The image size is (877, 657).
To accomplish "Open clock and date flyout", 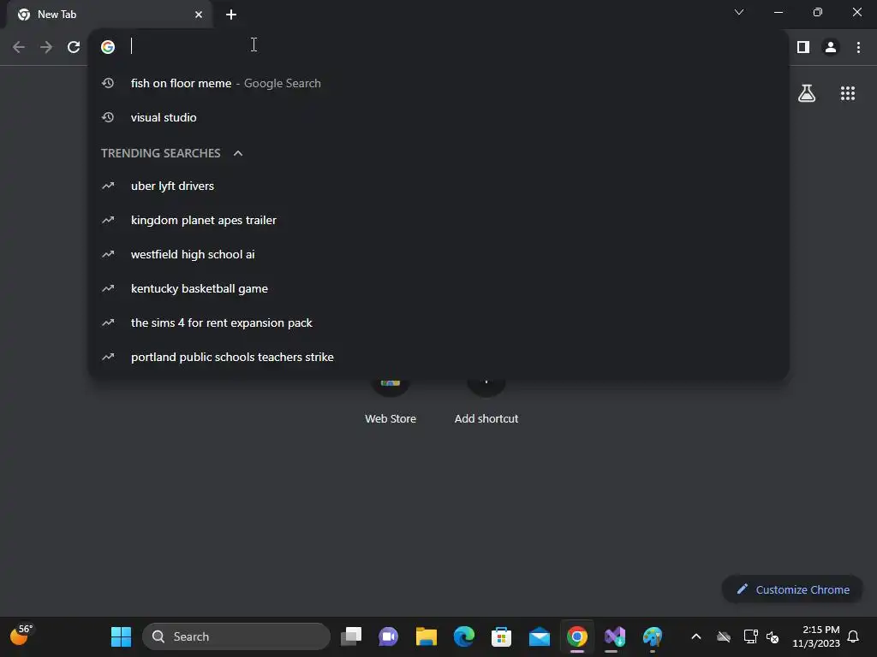I will [815, 636].
